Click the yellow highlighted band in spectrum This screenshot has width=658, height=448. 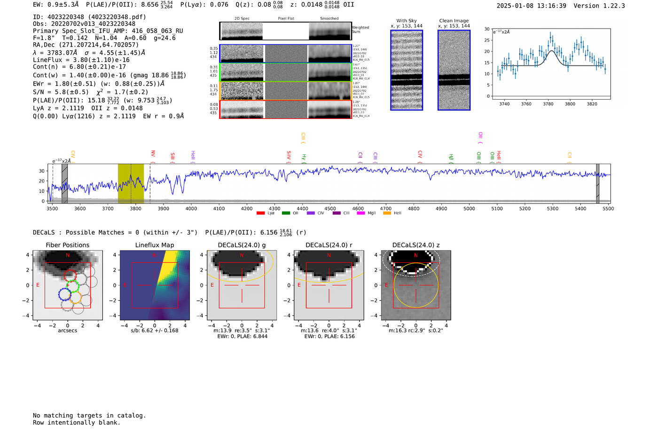[x=131, y=183]
